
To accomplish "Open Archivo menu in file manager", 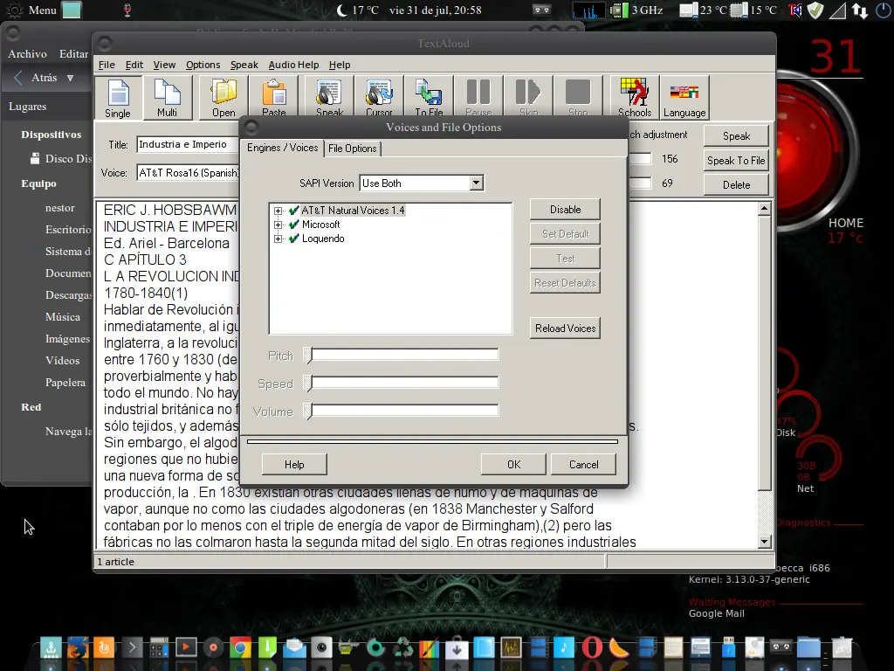I will tap(27, 53).
